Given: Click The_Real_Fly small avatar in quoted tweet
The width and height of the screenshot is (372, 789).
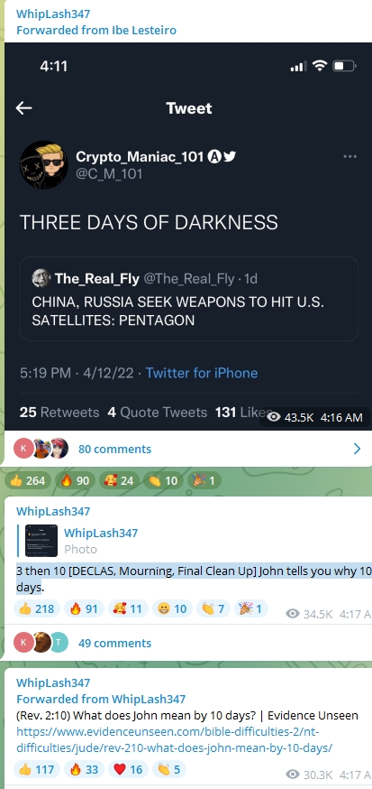Looking at the screenshot, I should pos(41,278).
